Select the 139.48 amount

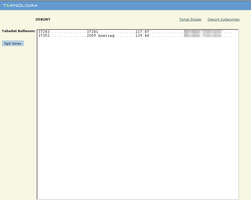click(142, 36)
